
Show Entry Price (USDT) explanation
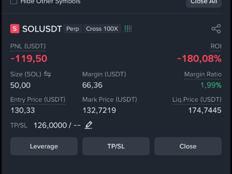click(x=38, y=100)
